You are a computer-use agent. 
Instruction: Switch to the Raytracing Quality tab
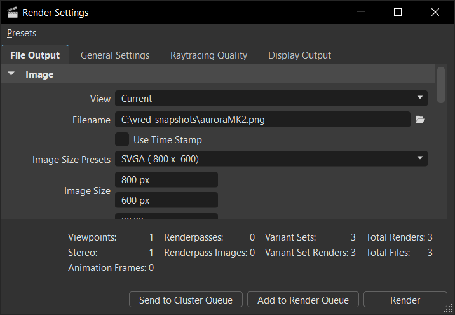(208, 55)
